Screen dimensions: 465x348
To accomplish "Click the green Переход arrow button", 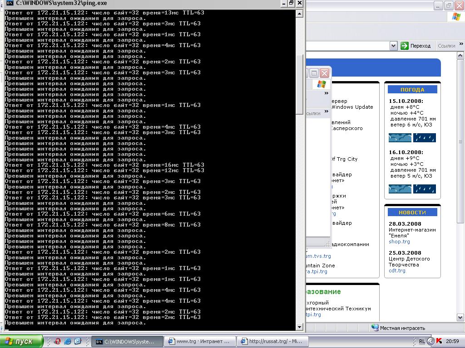I will point(405,46).
